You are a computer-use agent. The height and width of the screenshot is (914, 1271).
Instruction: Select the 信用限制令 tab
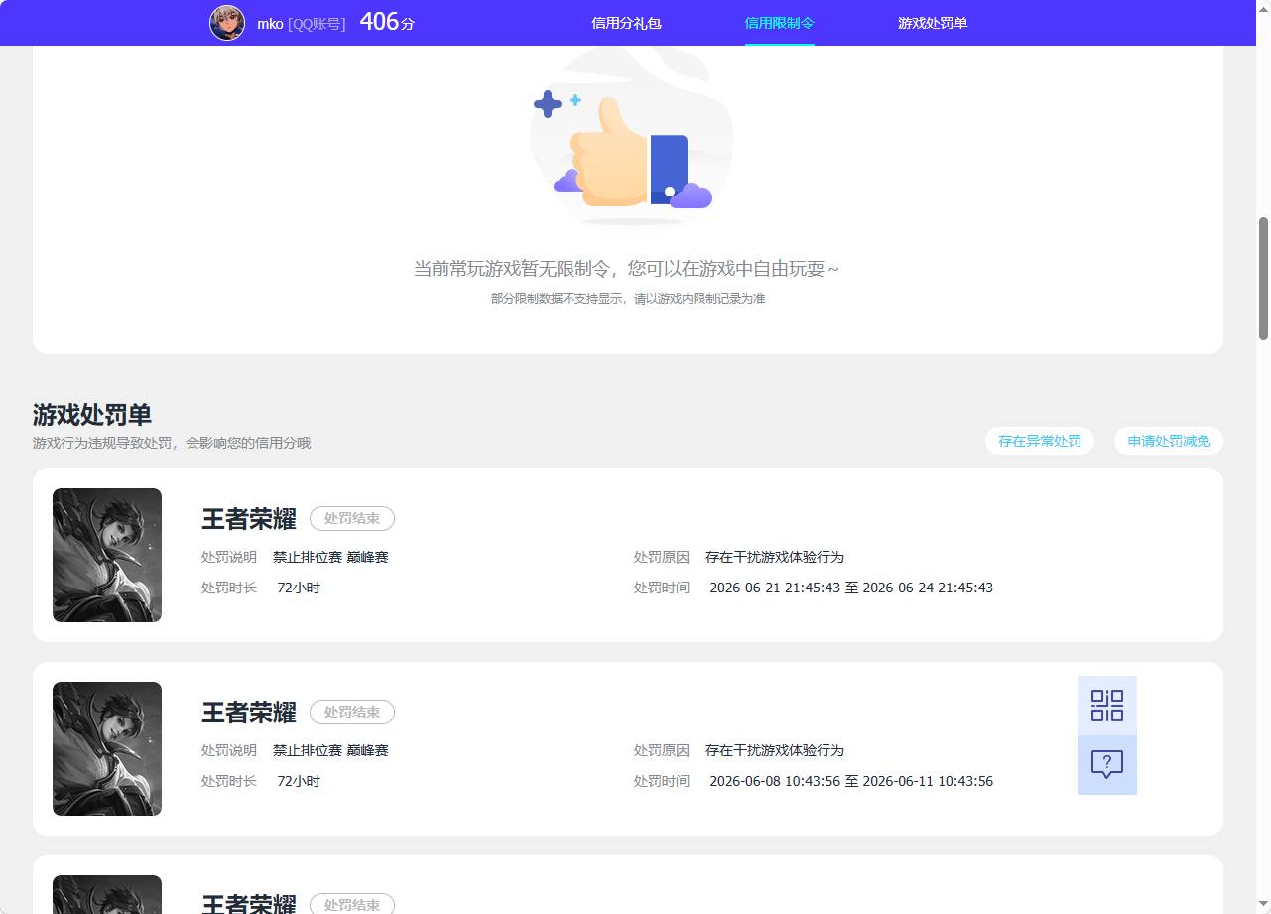pyautogui.click(x=780, y=23)
